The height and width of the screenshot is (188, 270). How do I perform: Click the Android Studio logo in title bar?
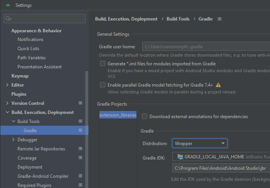tap(8, 5)
